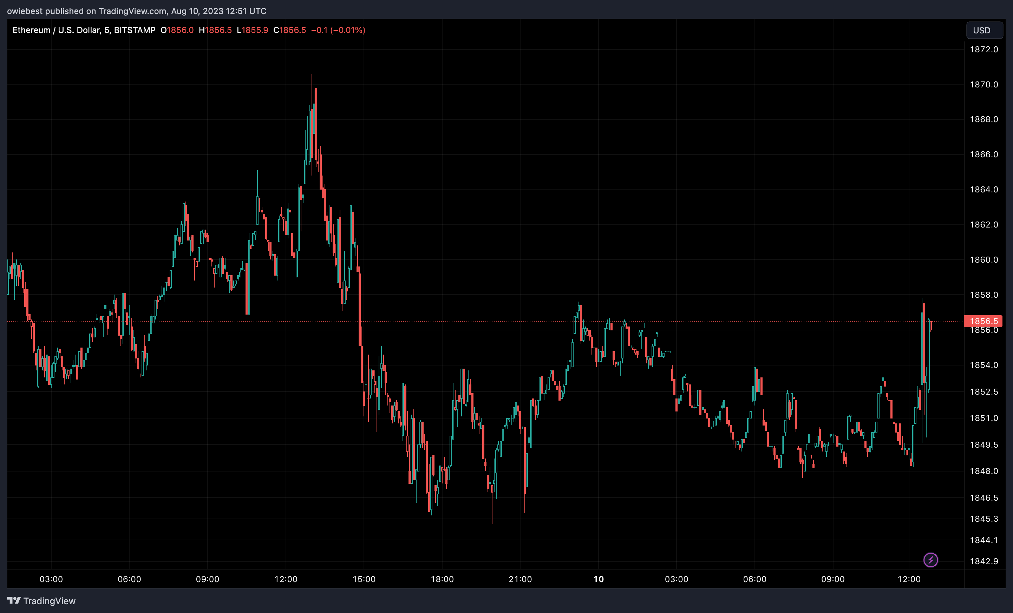Click the 1851.0 price axis label

tap(984, 418)
